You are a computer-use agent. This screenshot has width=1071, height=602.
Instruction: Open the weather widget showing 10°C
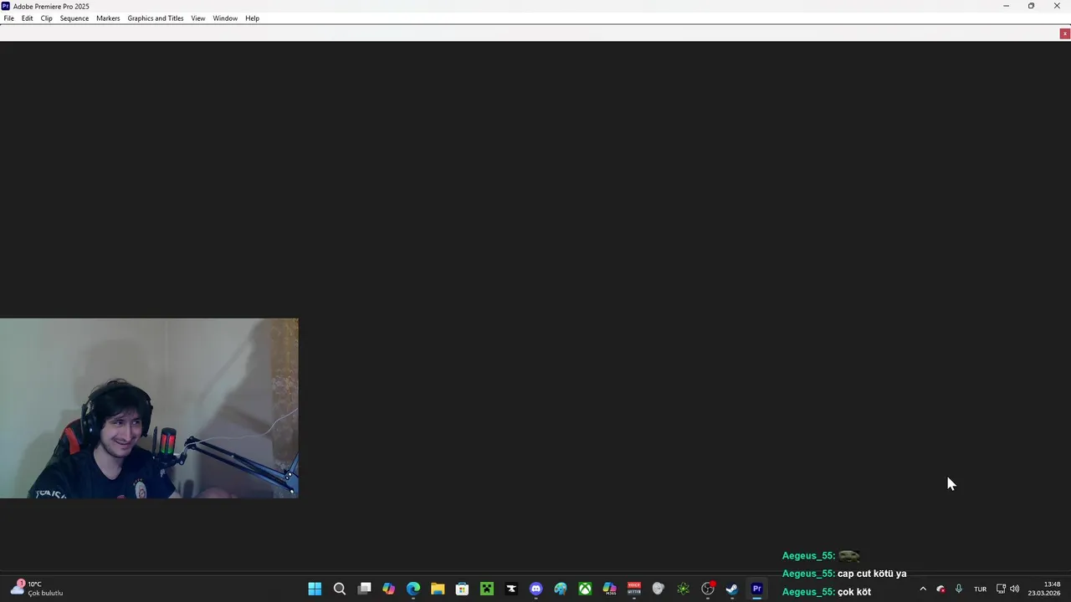click(38, 589)
